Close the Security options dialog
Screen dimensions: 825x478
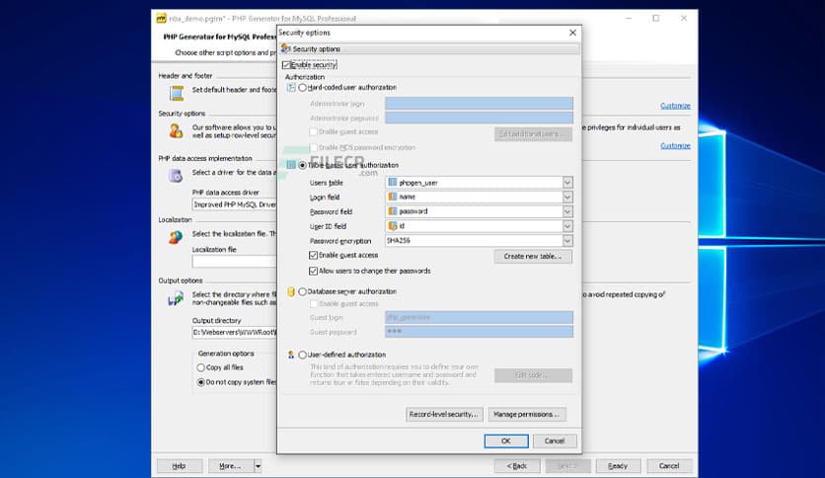coord(572,33)
